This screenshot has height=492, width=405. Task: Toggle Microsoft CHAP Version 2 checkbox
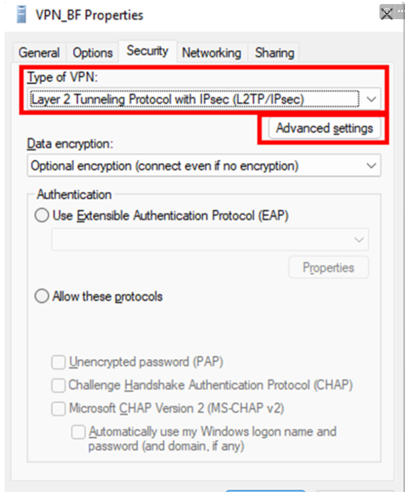click(58, 409)
